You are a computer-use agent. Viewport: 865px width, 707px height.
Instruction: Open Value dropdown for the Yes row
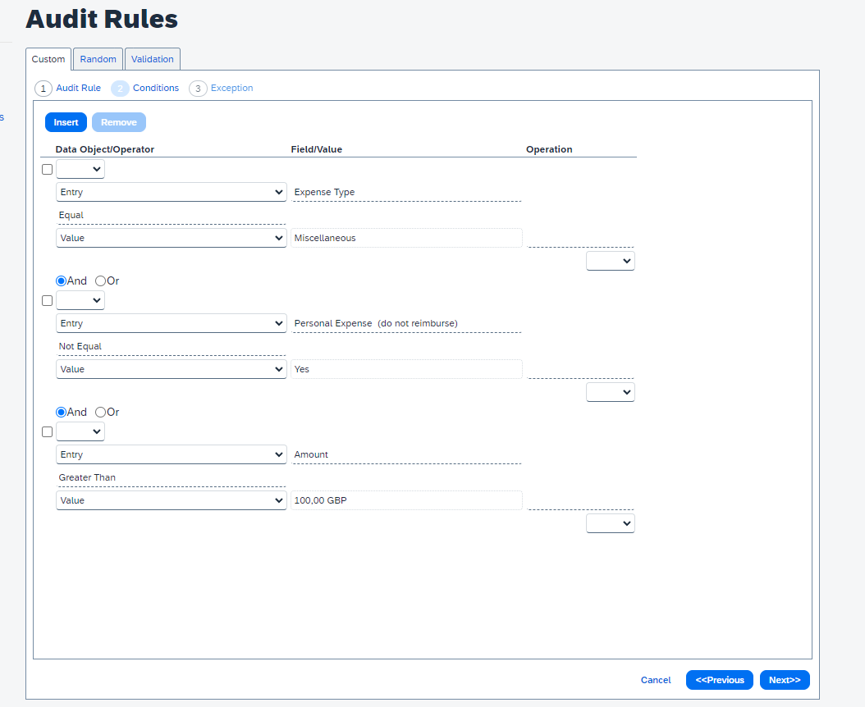click(x=171, y=369)
